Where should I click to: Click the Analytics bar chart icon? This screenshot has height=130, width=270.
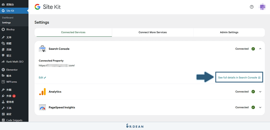point(42,92)
